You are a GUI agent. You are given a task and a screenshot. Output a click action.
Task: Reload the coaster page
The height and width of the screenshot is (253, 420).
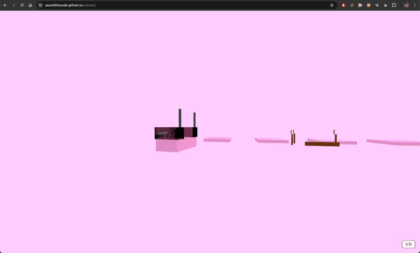click(x=22, y=5)
